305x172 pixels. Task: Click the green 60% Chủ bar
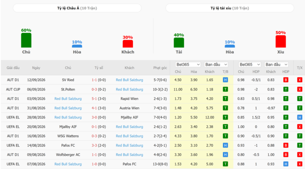click(x=26, y=40)
